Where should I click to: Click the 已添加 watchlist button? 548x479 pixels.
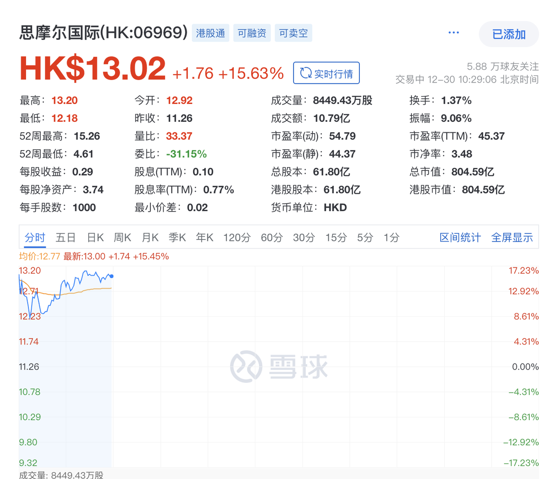pos(509,34)
